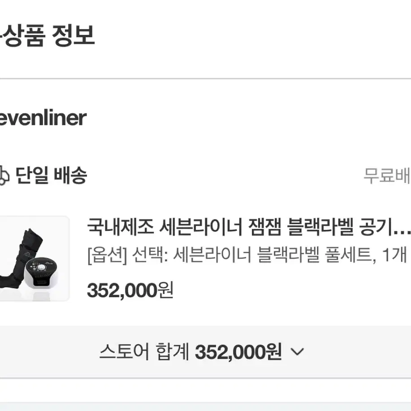411x411 pixels.
Task: Click the 무료배송 free shipping text
Action: pos(387,176)
